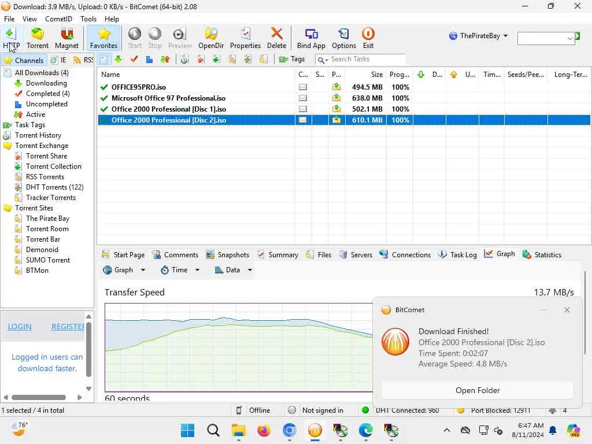
Task: Click the REGISTER link
Action: coord(68,327)
